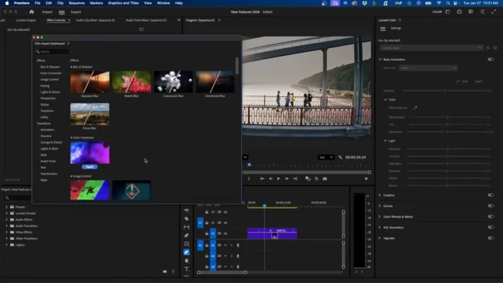Toggle the eye icon on the top video track
The height and width of the screenshot is (283, 503).
click(x=226, y=212)
